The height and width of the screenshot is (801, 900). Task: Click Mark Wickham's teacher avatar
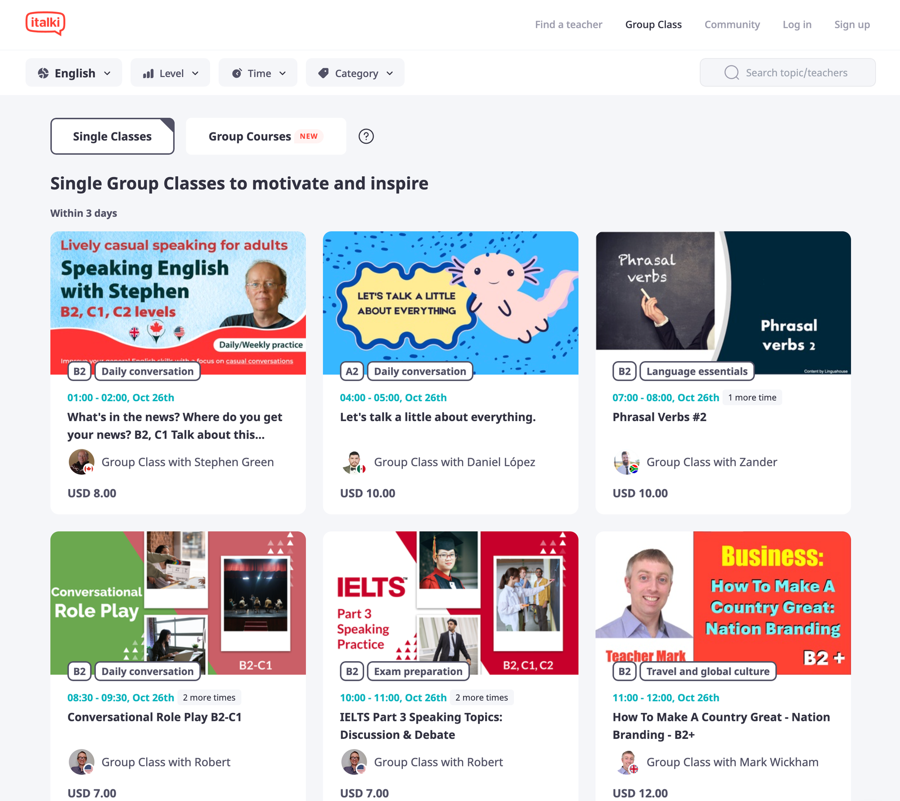(x=626, y=762)
